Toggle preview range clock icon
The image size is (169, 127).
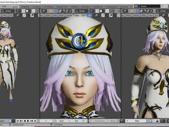55,121
